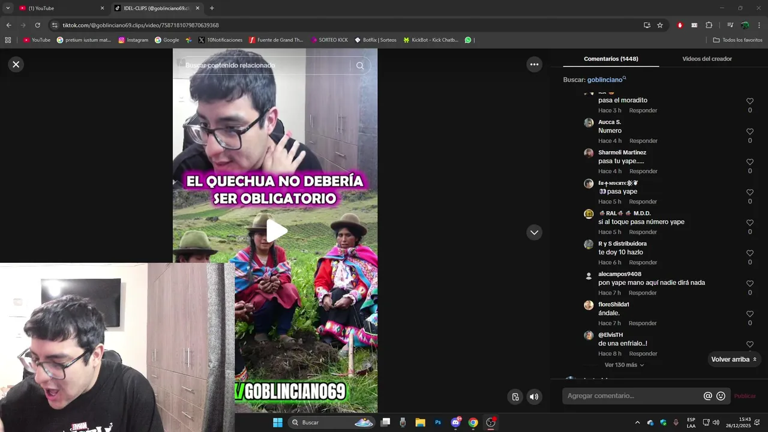Click 'Volver arriba' to return to top

click(733, 359)
